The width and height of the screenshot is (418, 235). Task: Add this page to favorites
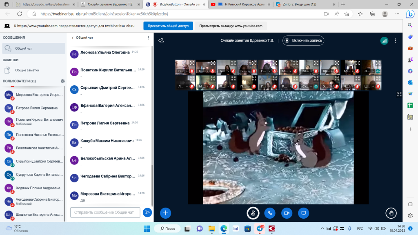pos(346,14)
